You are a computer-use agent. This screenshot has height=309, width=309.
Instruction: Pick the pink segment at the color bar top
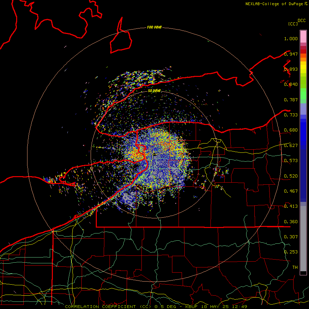(x=303, y=37)
